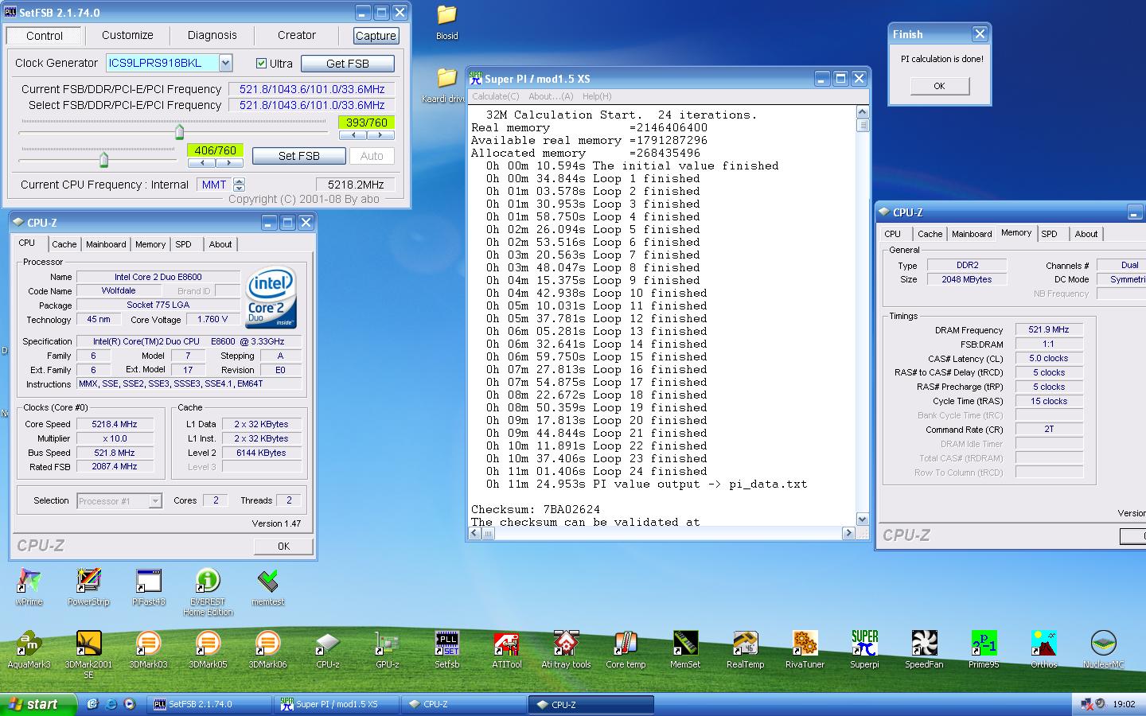Select the Control tab in SetFSB
Viewport: 1146px width, 716px height.
(x=45, y=36)
